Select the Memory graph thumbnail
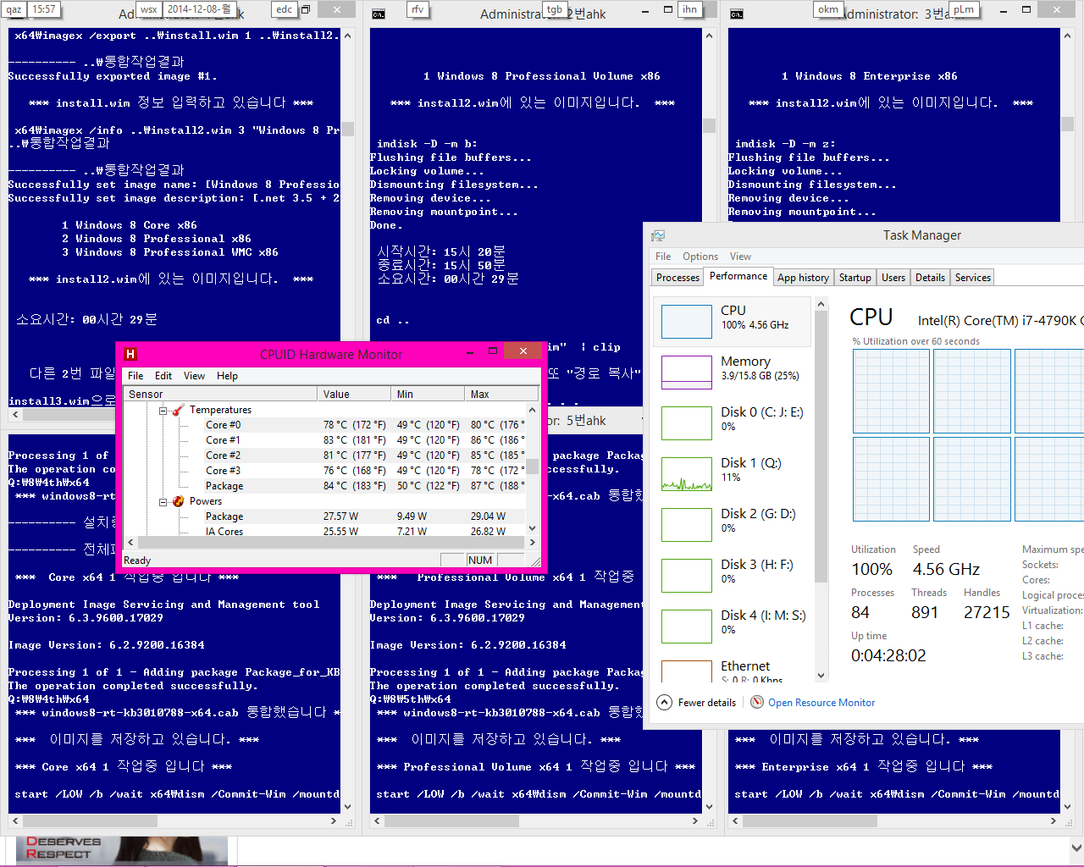This screenshot has height=867, width=1084. 687,373
